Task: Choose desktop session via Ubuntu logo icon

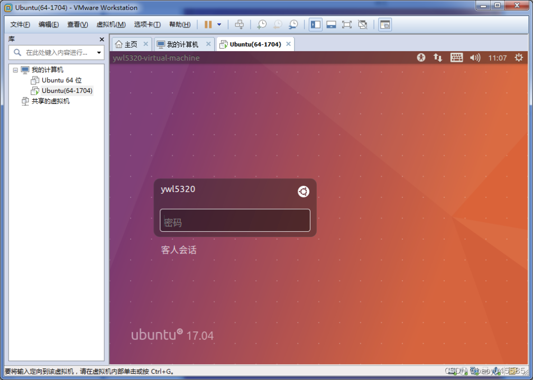Action: click(x=303, y=192)
